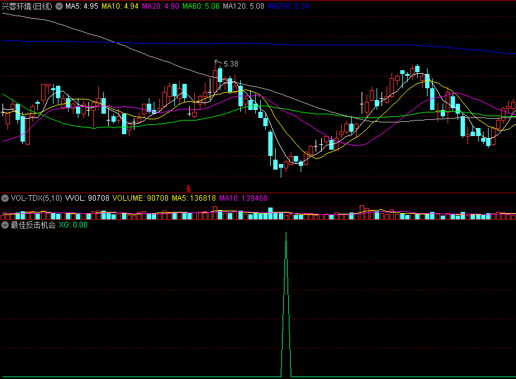Select the 5.38 high price label
516x379 pixels.
click(231, 64)
